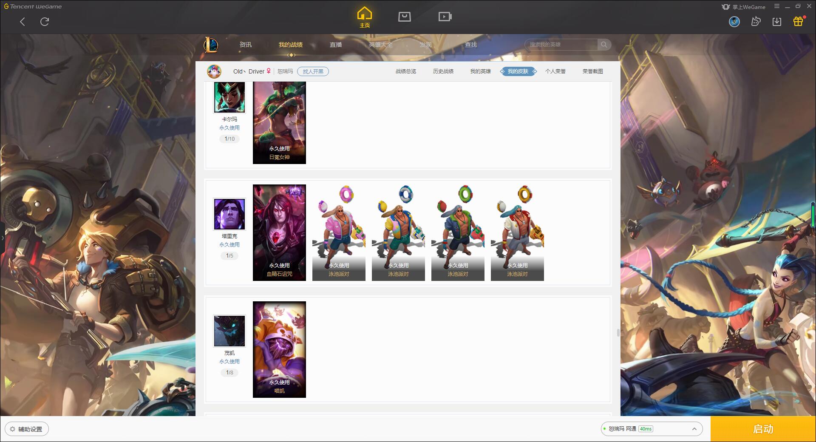Click the 掌上WeGame link
The image size is (816, 442).
tap(744, 7)
